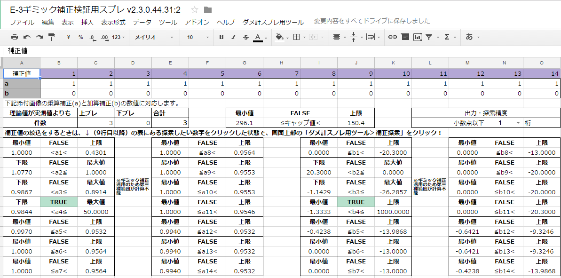Open the 表示形式 menu
The image size is (561, 278).
pyautogui.click(x=113, y=22)
